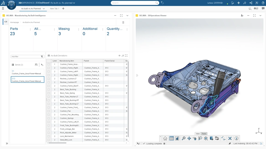Viewport: 266px width, 149px height.
Task: Check the box for Cushion_Frame_Assy row level 1
Action: tap(49, 65)
